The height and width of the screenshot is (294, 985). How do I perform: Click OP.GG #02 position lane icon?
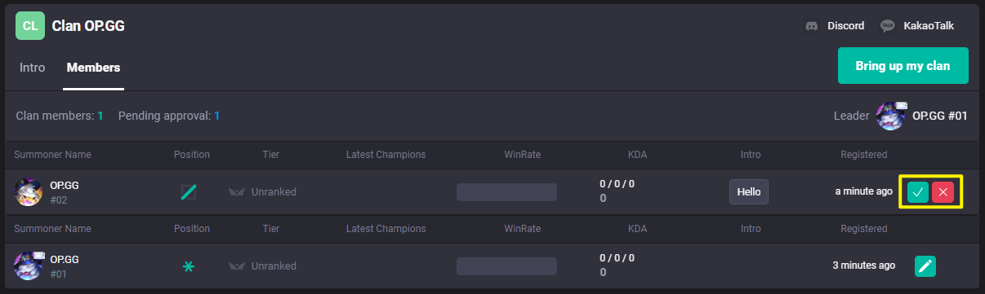[x=189, y=192]
